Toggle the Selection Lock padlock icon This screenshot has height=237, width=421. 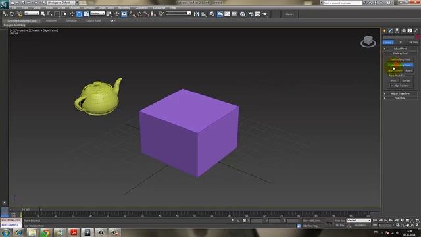pos(238,221)
